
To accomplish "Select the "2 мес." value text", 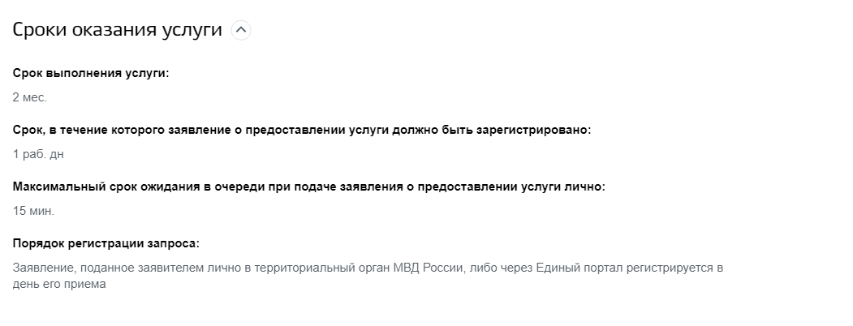I will (x=30, y=97).
